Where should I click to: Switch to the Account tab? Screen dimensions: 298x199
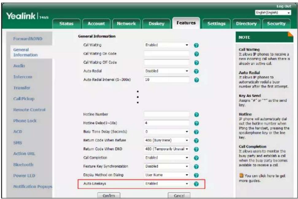[x=96, y=24]
